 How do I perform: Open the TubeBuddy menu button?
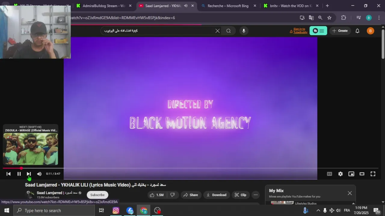[318, 31]
